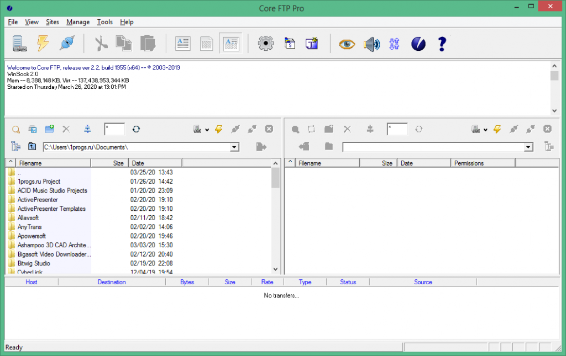Image resolution: width=566 pixels, height=356 pixels.
Task: Click the sound/alerts speaker icon
Action: (x=371, y=43)
